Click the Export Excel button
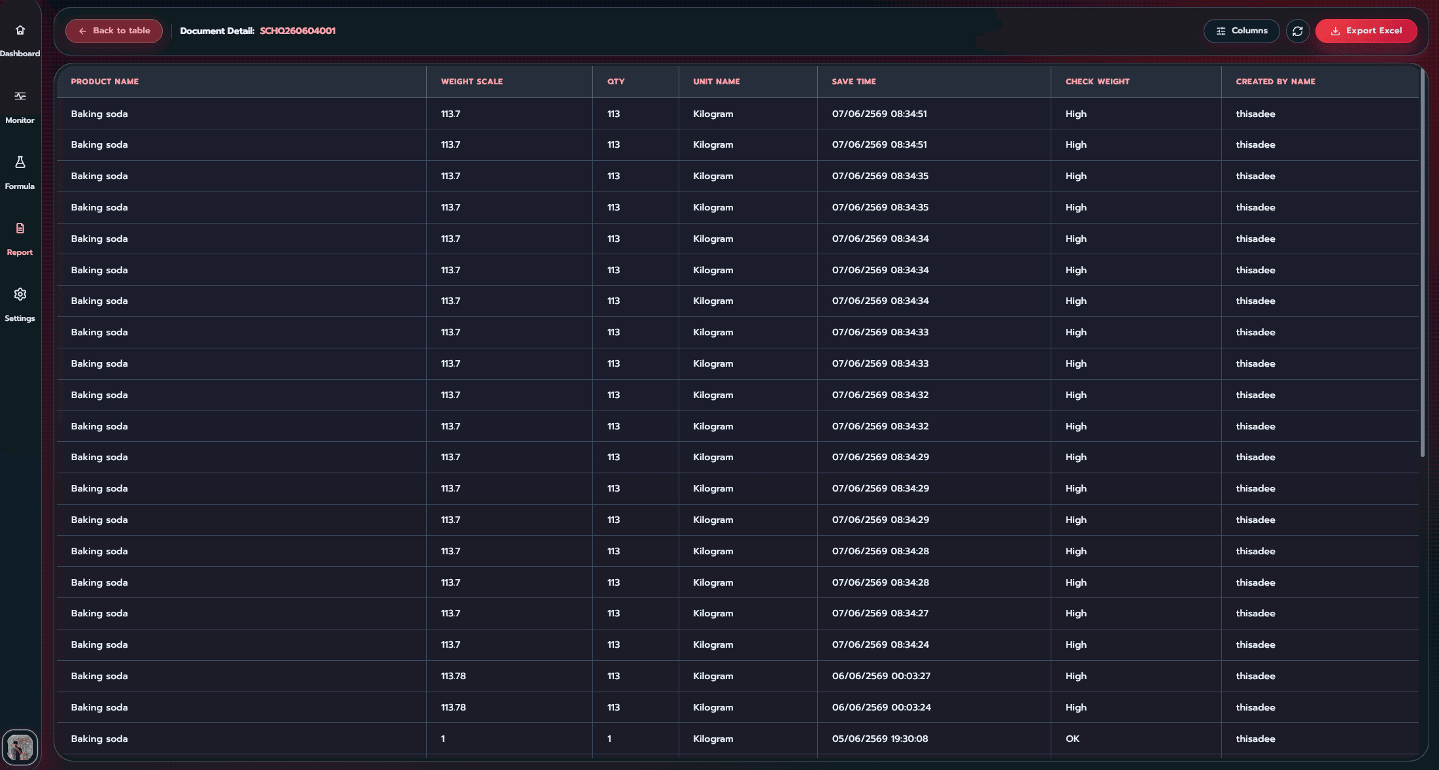The image size is (1439, 770). coord(1366,31)
